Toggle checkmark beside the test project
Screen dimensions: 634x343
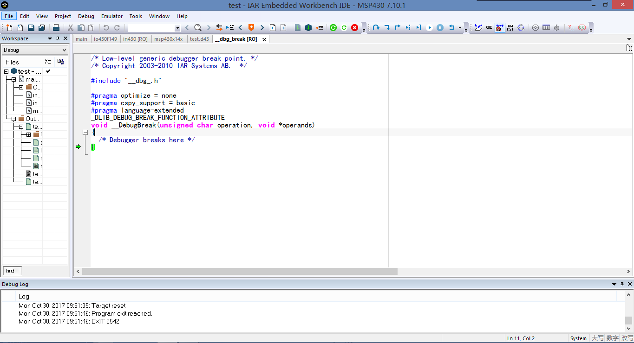[48, 71]
